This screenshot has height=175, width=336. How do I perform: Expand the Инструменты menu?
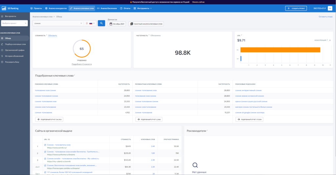coord(142,8)
